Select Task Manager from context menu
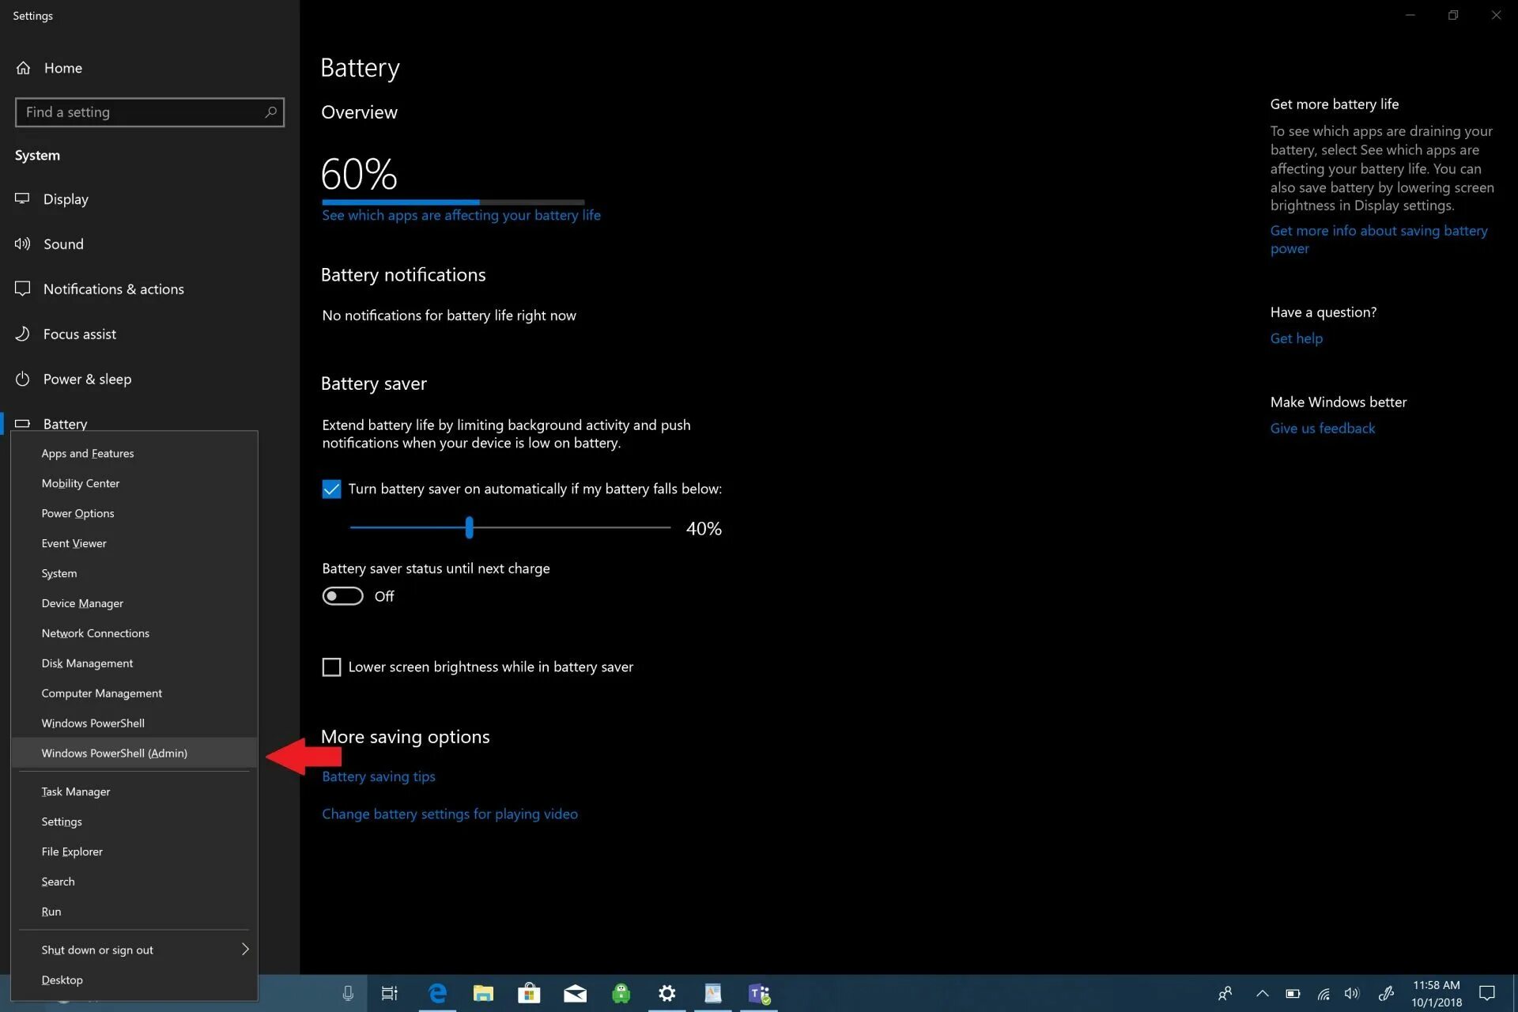The height and width of the screenshot is (1012, 1518). pos(76,791)
